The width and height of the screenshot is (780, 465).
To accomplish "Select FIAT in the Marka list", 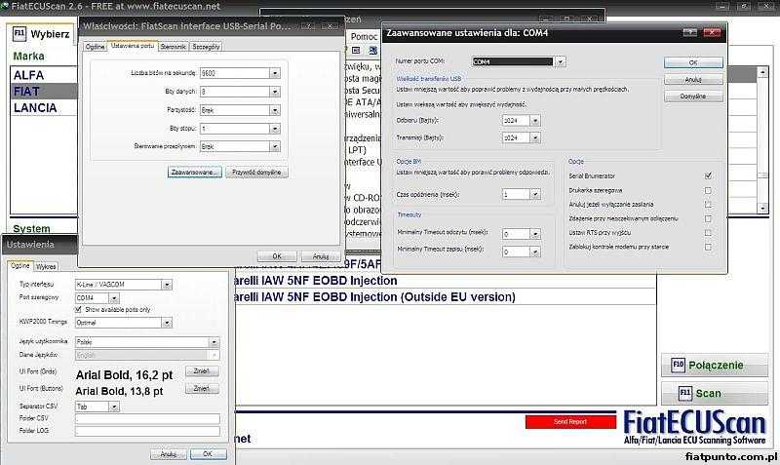I will [44, 92].
